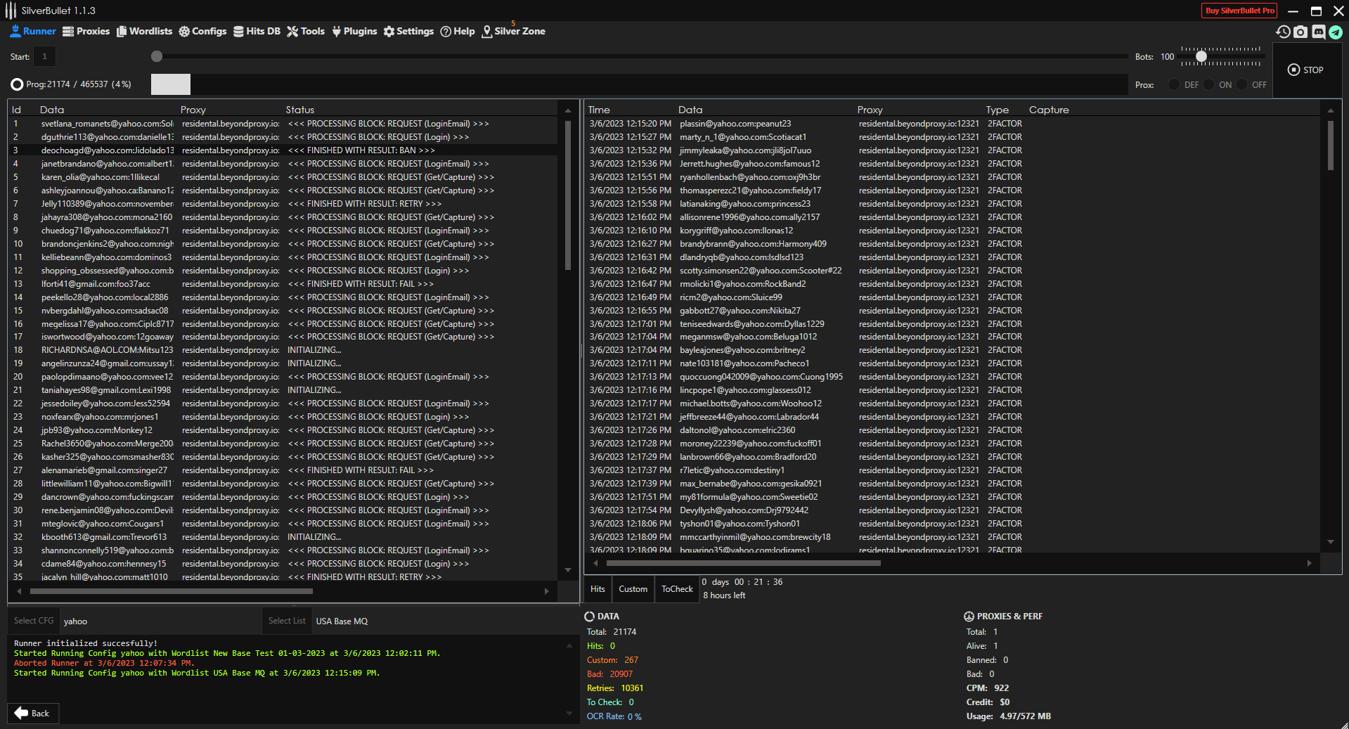Image resolution: width=1349 pixels, height=729 pixels.
Task: Click the Back button
Action: click(33, 713)
